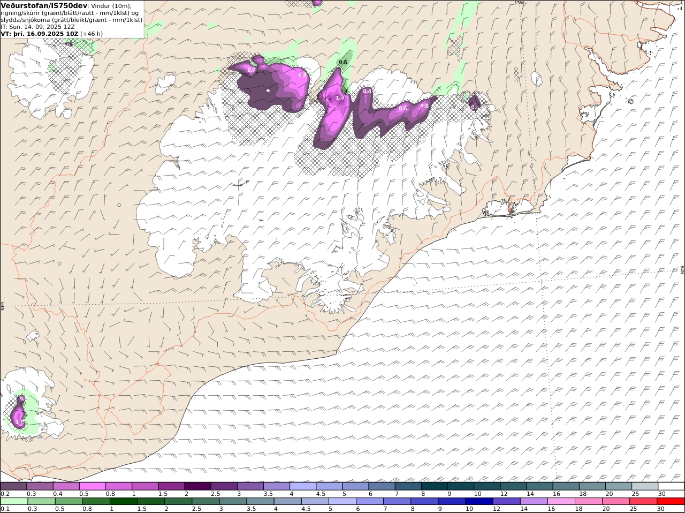
Task: Select the dark blue 10–12 swatch in lower legend
Action: (x=479, y=502)
